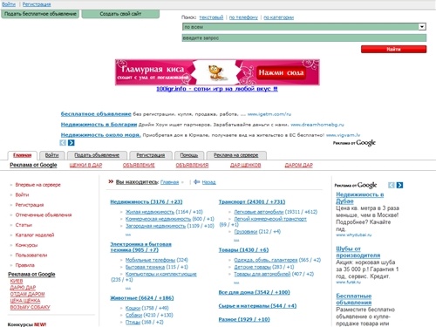
Task: Select 'по телефону' search mode link
Action: click(x=243, y=17)
